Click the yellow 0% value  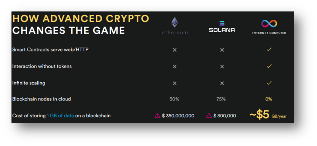pyautogui.click(x=269, y=99)
